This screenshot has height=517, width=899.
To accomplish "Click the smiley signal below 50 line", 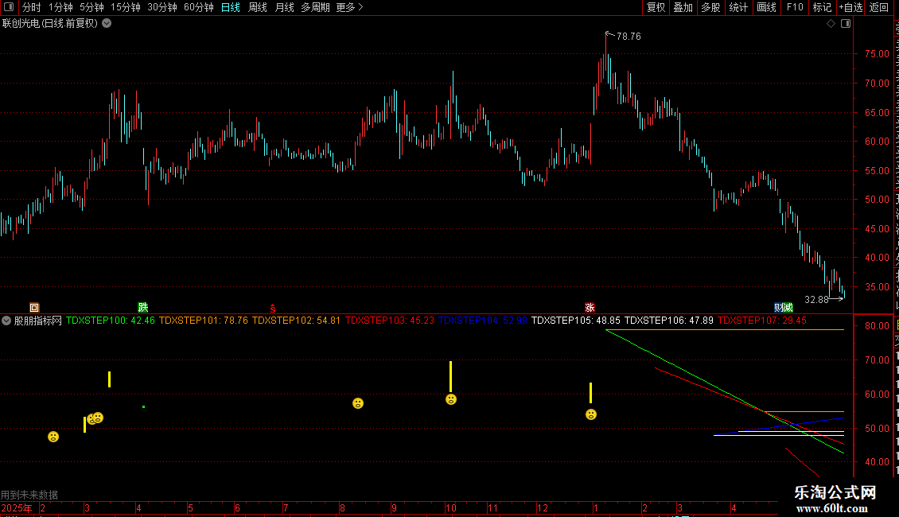I will tap(53, 437).
